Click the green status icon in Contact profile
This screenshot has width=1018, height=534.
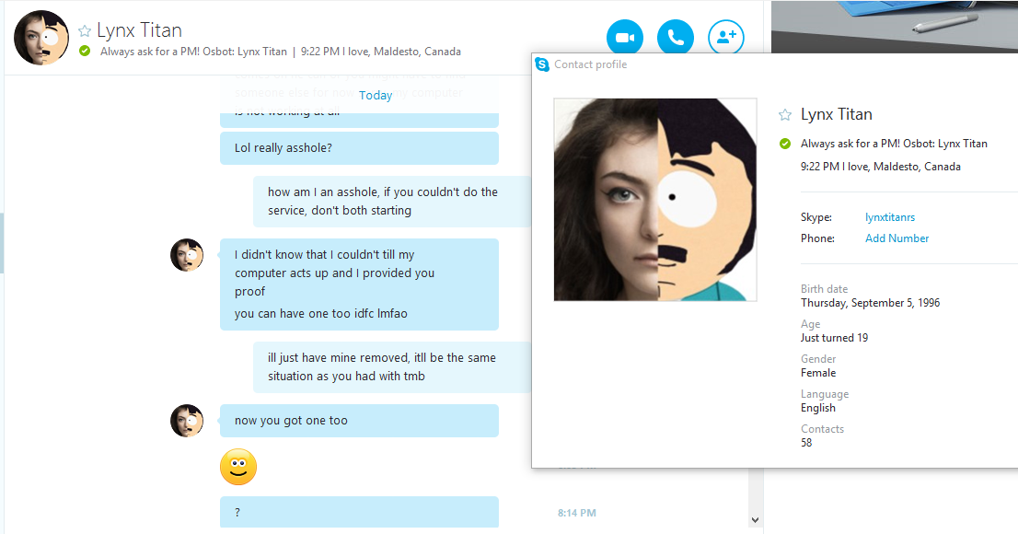point(785,144)
